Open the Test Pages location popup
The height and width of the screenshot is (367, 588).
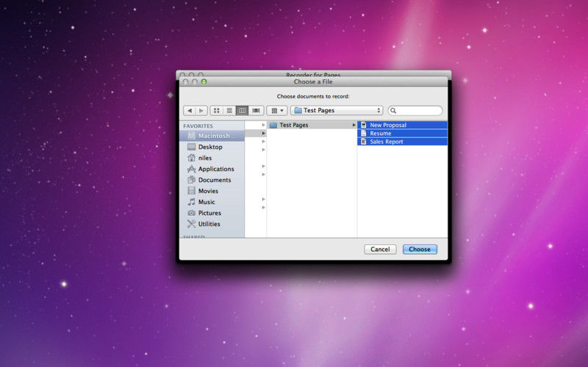337,111
